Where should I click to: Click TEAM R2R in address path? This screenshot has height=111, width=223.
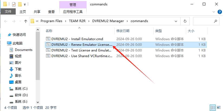pyautogui.click(x=77, y=21)
